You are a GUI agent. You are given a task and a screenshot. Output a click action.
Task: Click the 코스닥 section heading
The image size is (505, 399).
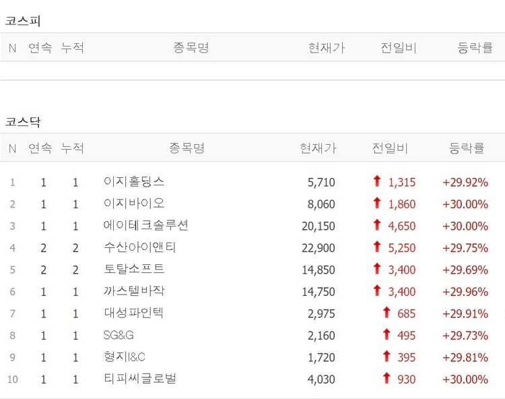point(23,122)
